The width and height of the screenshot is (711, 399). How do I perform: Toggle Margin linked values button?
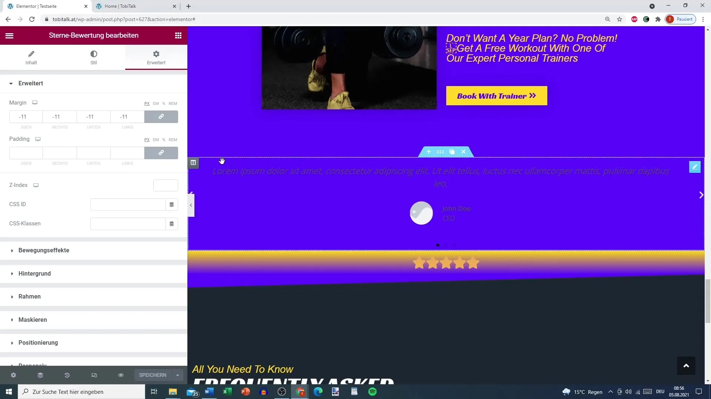click(x=161, y=117)
